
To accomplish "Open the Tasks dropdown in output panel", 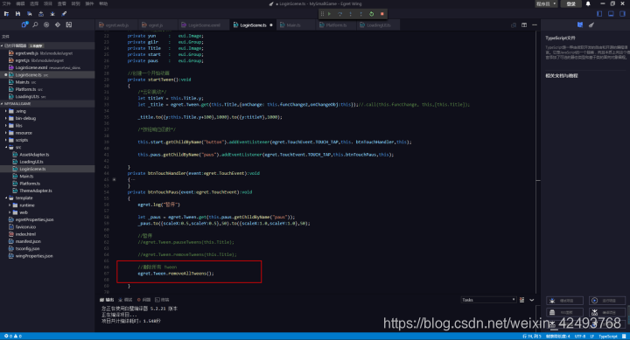I will (x=488, y=300).
